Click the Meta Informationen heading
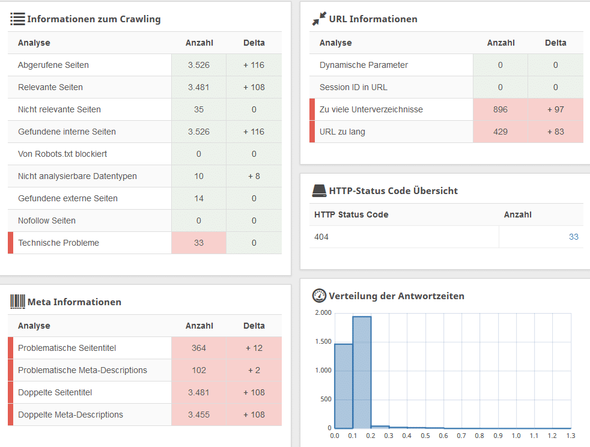590x447 pixels. (74, 302)
